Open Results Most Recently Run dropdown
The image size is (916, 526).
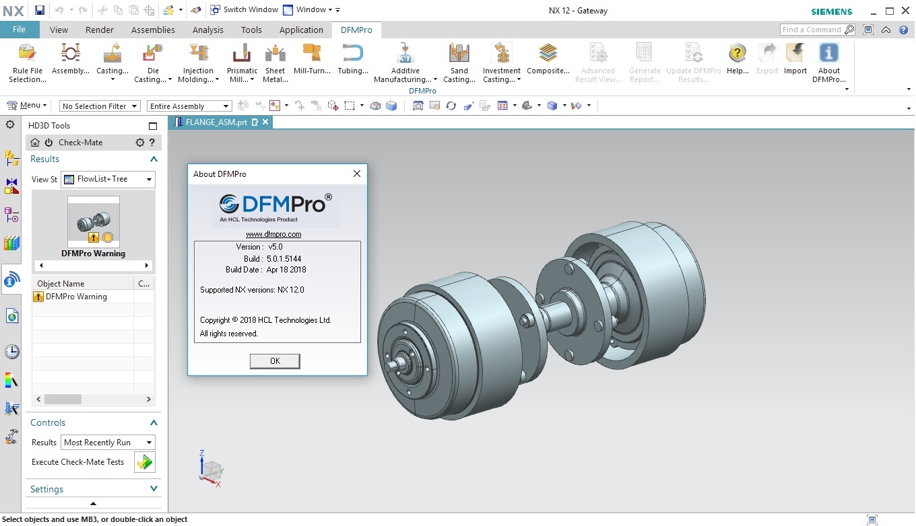(108, 443)
